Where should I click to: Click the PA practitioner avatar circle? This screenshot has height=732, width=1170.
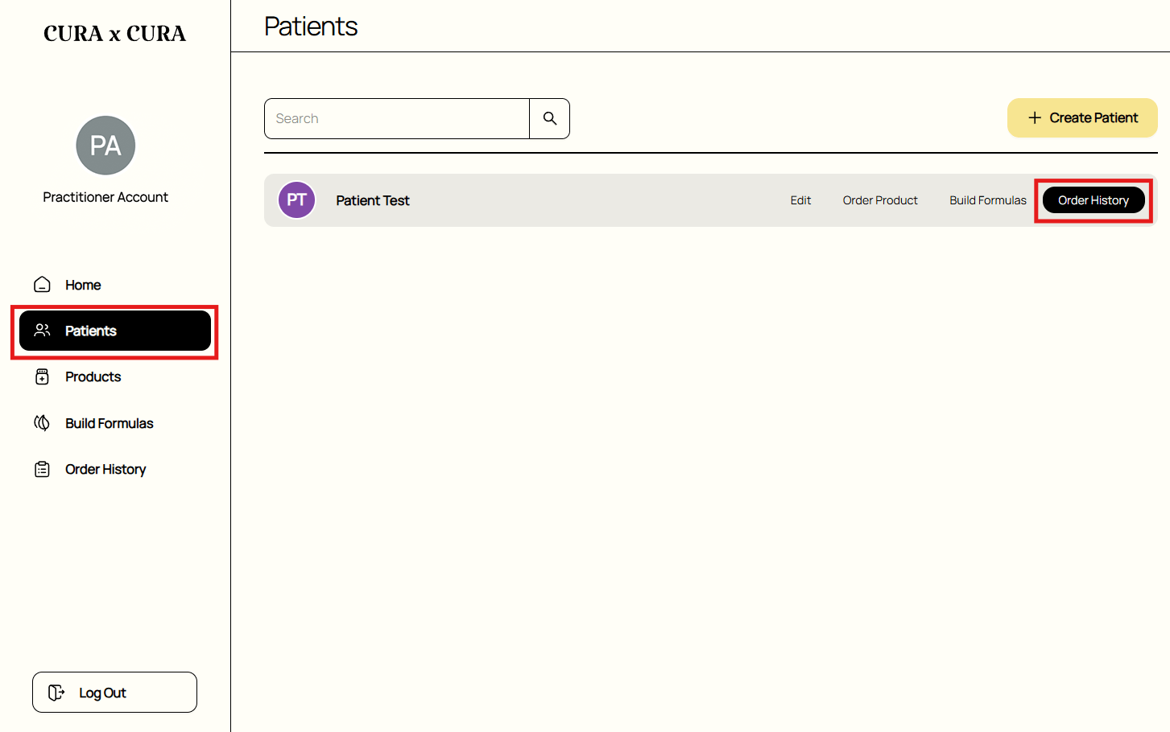coord(105,146)
